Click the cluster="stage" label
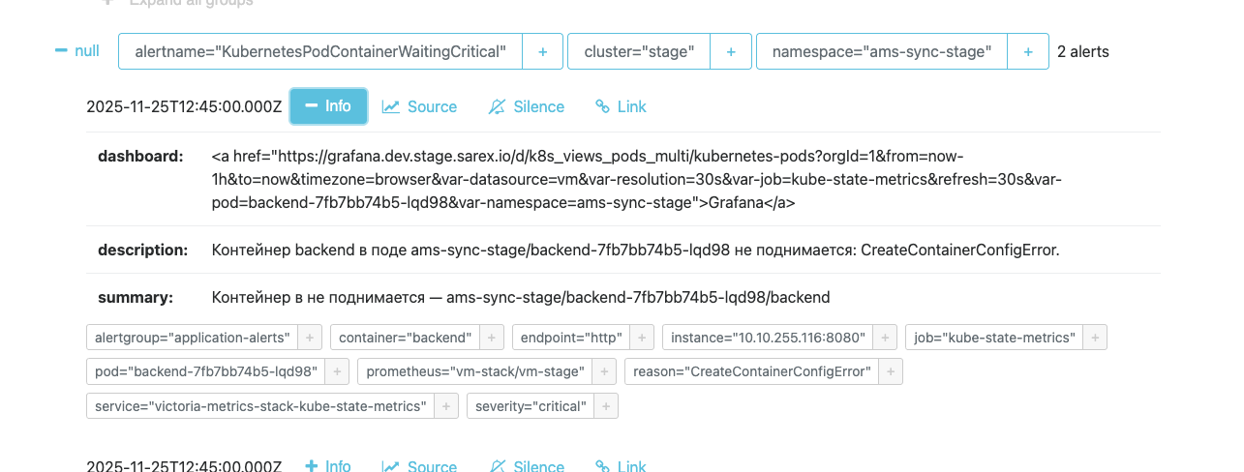This screenshot has height=472, width=1244. (x=639, y=51)
